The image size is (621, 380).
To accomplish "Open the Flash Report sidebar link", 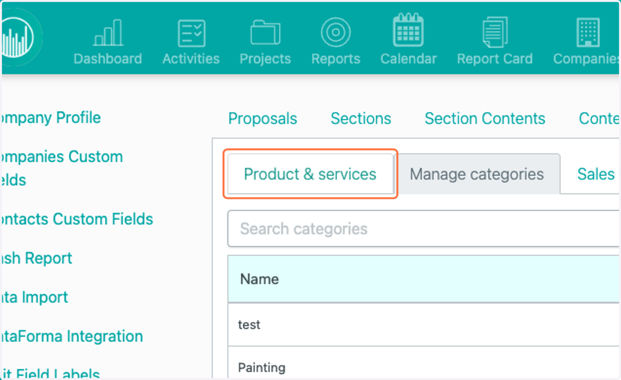I will coord(37,258).
